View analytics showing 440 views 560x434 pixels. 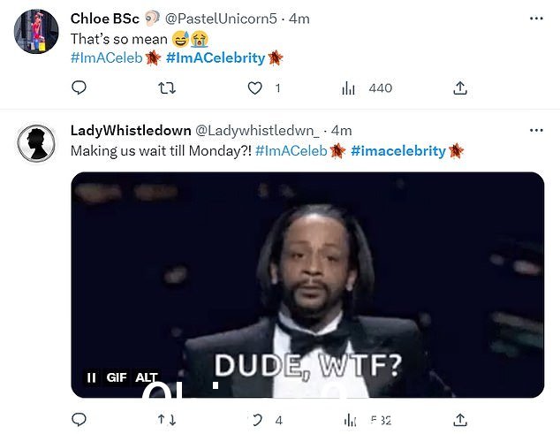tap(367, 88)
